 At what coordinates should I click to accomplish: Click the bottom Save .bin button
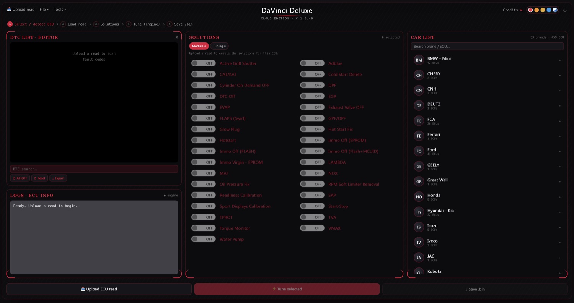(475, 289)
